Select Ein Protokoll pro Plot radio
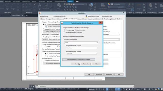 (46, 56)
